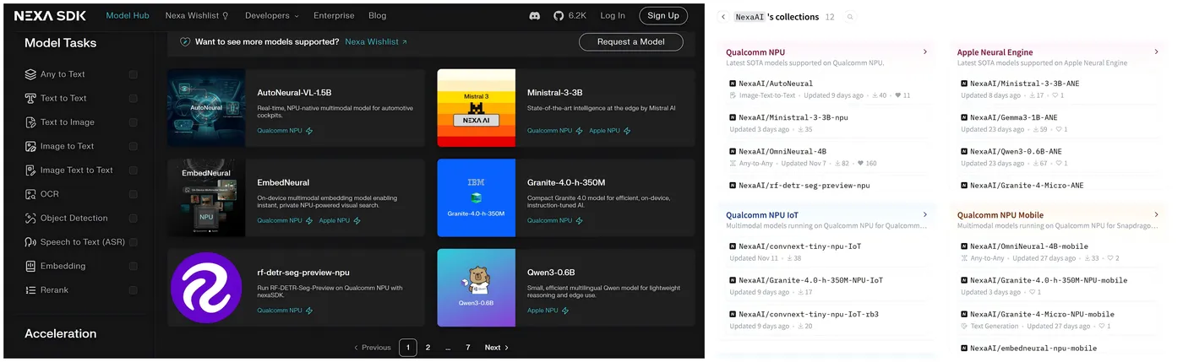Tick the Image Text to Text checkbox
Viewport: 1183px width, 362px height.
coord(134,170)
